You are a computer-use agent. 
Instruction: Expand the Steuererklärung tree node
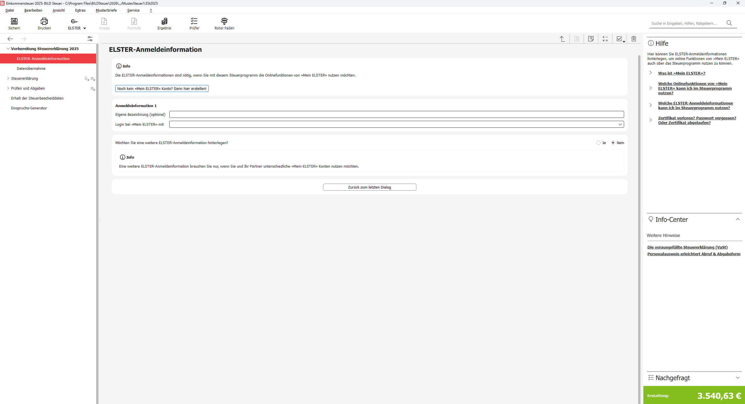pos(8,78)
